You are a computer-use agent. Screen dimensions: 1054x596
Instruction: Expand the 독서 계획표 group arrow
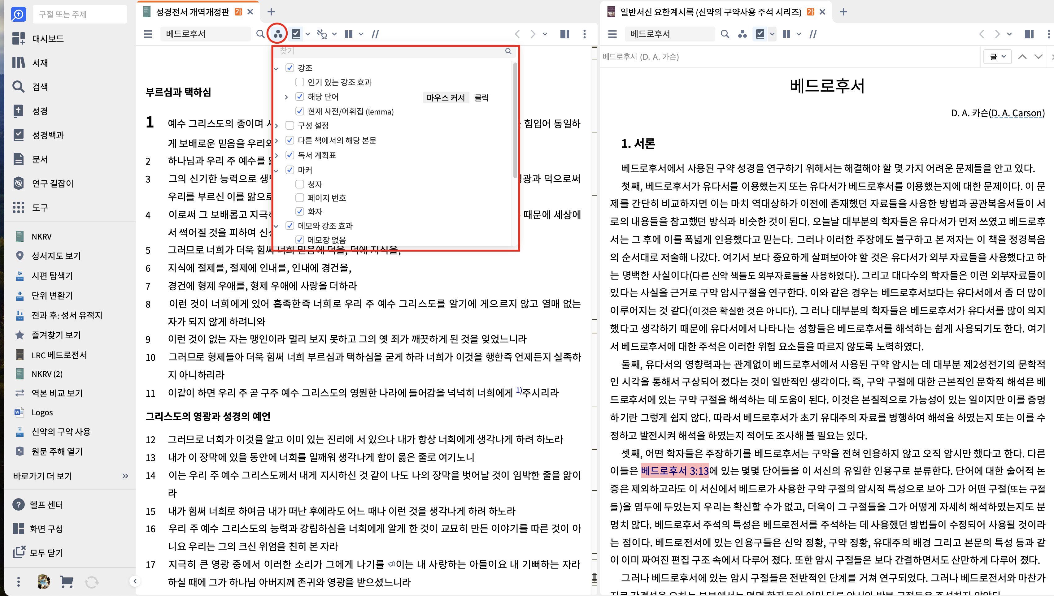[x=277, y=156]
